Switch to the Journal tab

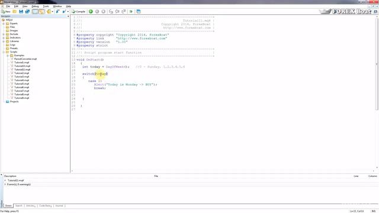59,206
